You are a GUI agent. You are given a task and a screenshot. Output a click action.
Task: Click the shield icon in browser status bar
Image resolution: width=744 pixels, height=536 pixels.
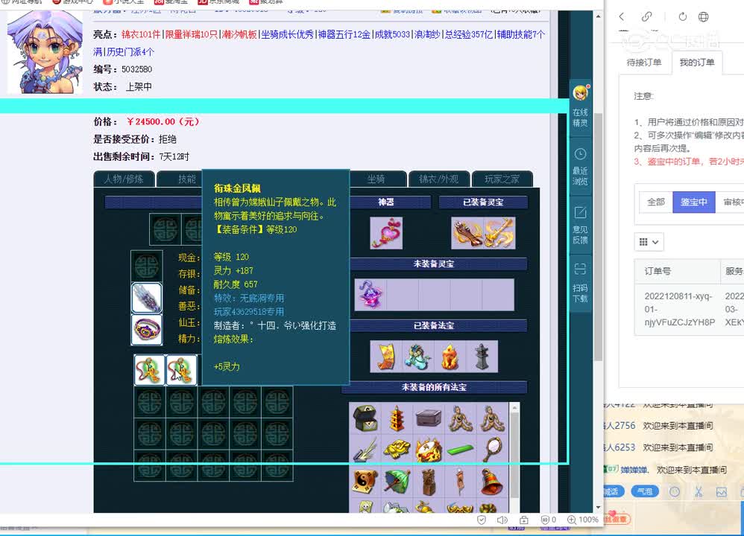coord(482,520)
